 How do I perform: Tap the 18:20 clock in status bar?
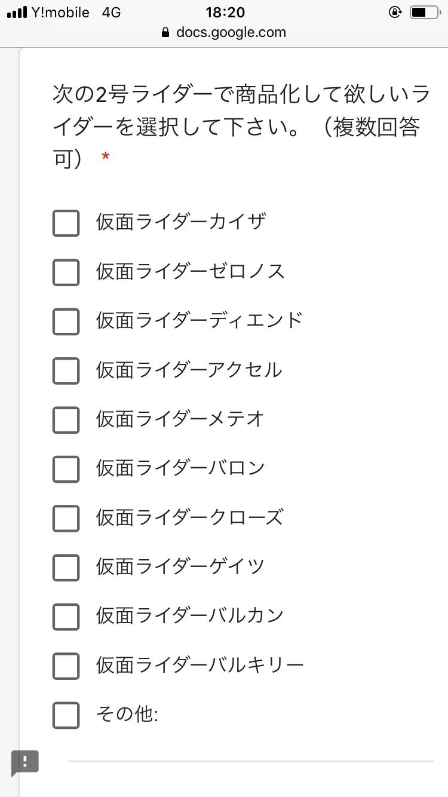(225, 12)
